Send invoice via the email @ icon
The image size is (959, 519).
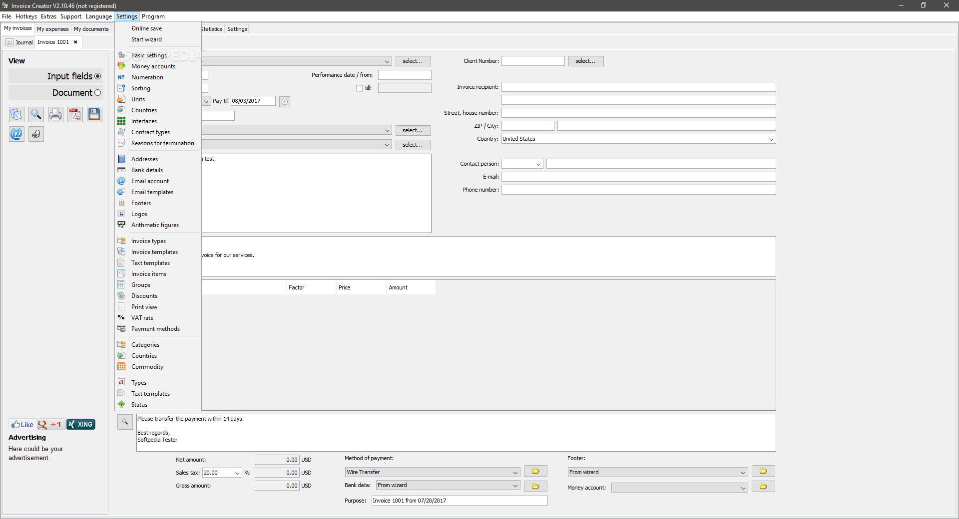point(16,134)
